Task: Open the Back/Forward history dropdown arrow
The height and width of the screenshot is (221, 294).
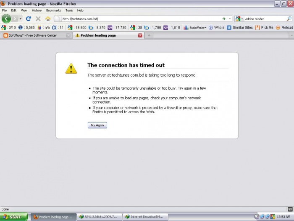Action: 21,19
